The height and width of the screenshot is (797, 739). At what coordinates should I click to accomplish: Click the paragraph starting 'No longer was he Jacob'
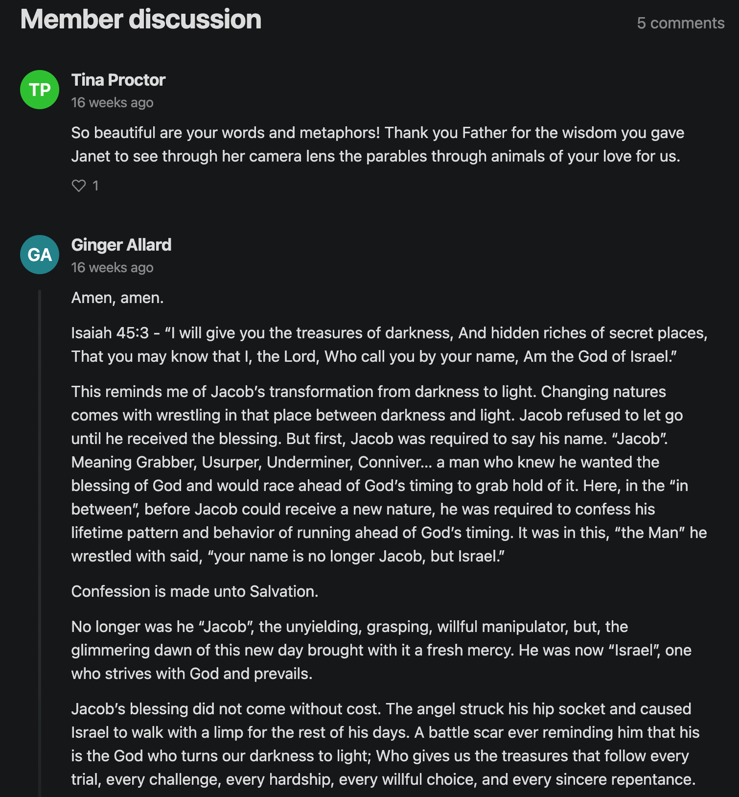pyautogui.click(x=382, y=650)
